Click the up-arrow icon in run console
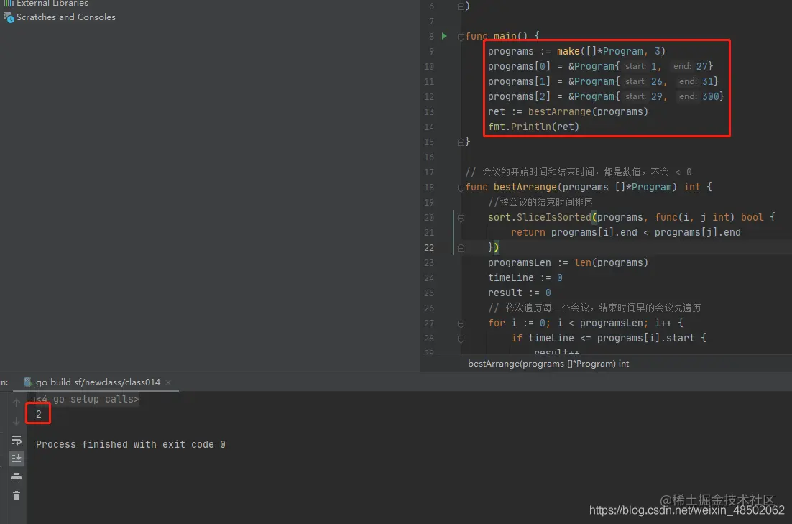 (16, 403)
